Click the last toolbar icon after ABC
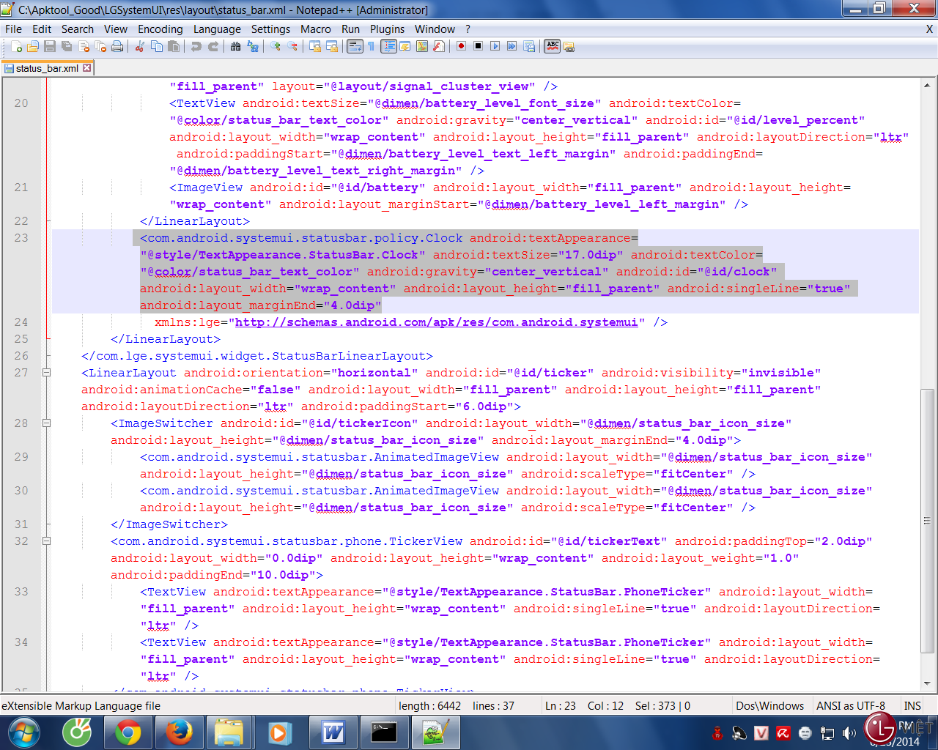The width and height of the screenshot is (938, 750). coord(569,46)
